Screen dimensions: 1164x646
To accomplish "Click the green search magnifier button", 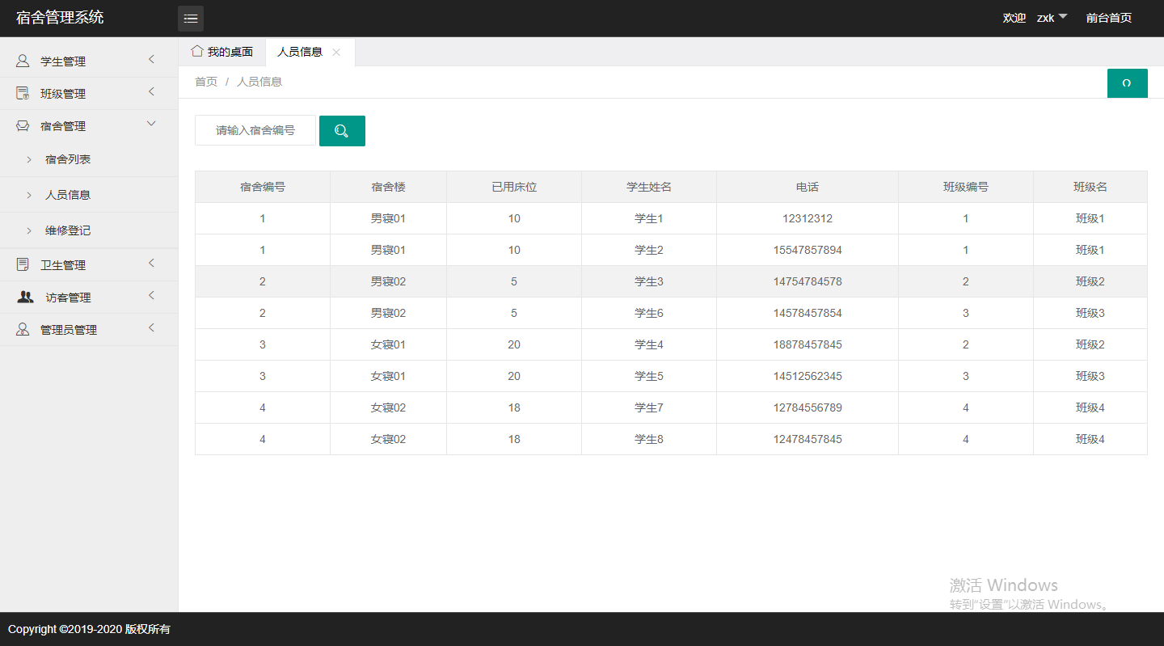I will pyautogui.click(x=342, y=131).
